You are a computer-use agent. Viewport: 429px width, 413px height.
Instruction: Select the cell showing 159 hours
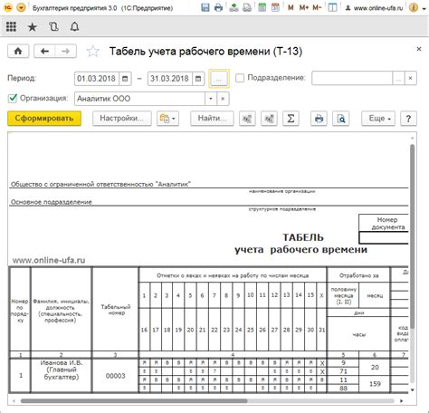pyautogui.click(x=375, y=384)
